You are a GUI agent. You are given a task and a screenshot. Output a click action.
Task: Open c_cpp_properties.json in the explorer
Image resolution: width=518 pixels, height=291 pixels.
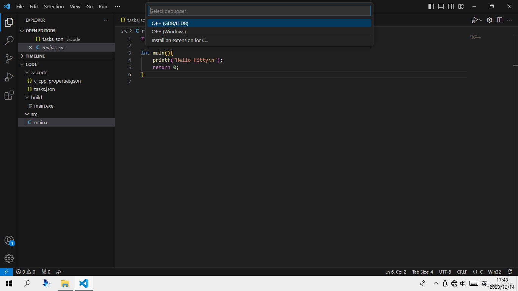57,81
